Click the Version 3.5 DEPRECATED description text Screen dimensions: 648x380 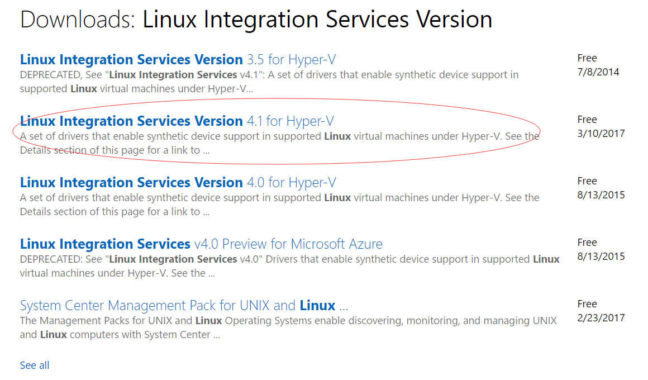point(269,82)
